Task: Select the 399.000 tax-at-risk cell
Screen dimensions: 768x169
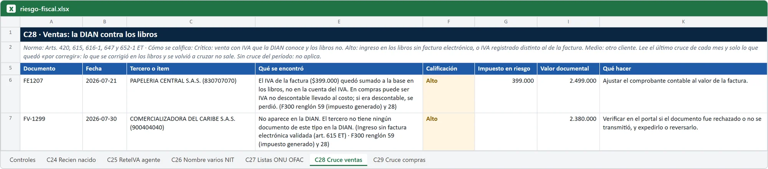Action: [506, 93]
